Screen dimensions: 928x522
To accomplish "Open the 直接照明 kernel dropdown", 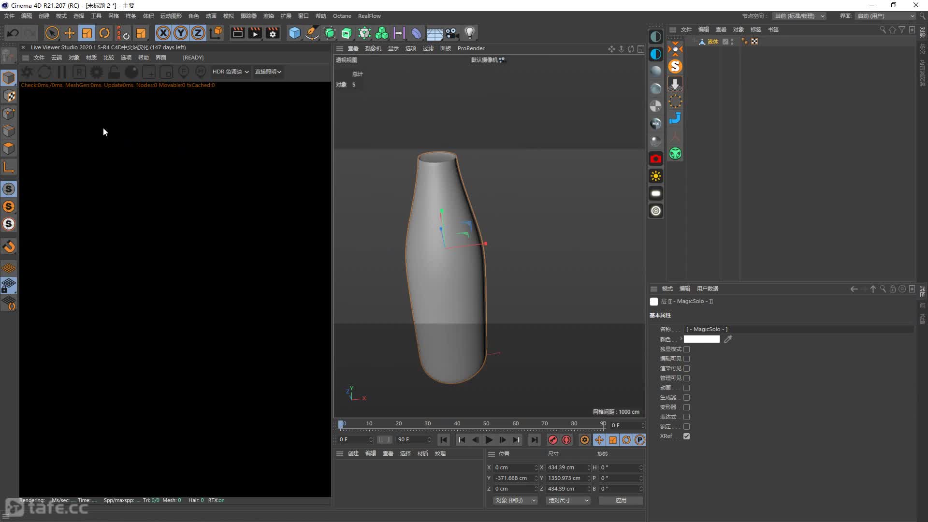I will (x=268, y=72).
